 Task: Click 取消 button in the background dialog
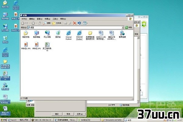(68, 114)
